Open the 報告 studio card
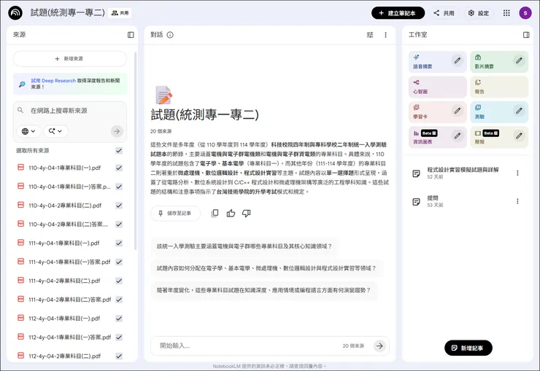540x371 pixels. [x=499, y=87]
